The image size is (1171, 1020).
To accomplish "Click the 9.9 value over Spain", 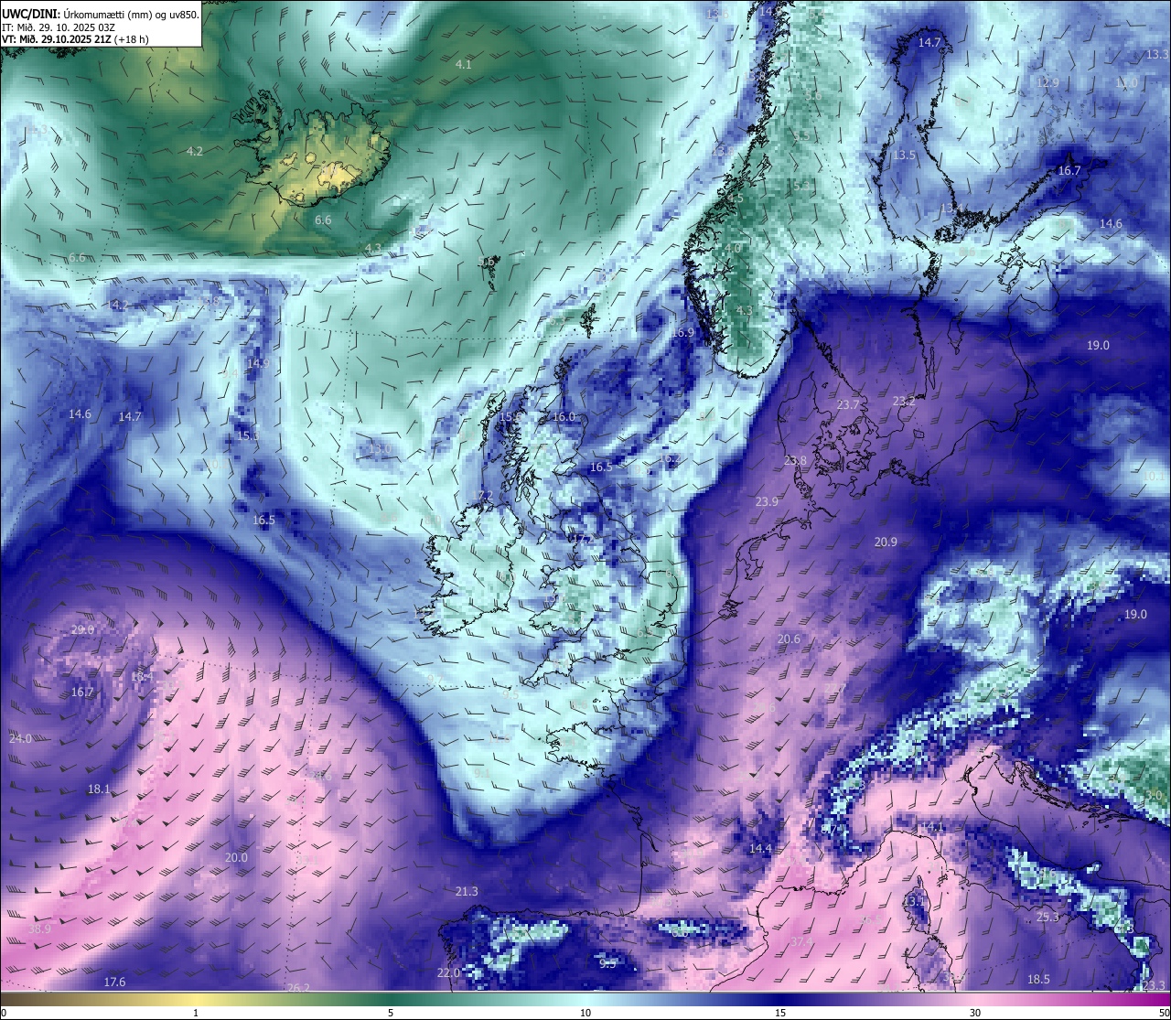I will click(x=607, y=962).
